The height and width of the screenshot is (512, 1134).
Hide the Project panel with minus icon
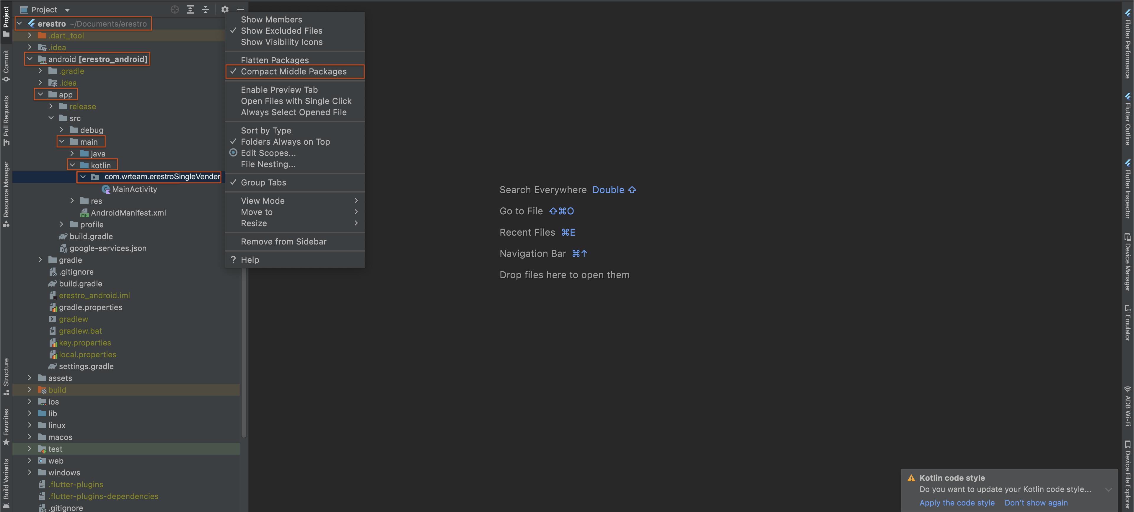(240, 9)
